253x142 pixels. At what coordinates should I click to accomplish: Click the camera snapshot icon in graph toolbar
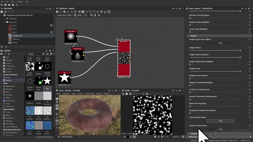click(64, 12)
